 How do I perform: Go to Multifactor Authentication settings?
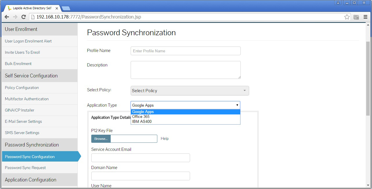click(27, 99)
